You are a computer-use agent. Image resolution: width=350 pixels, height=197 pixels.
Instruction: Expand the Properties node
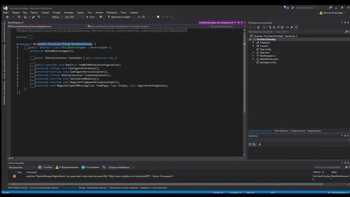coord(253,43)
